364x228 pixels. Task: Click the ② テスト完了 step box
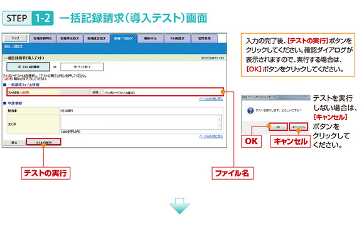[82, 67]
